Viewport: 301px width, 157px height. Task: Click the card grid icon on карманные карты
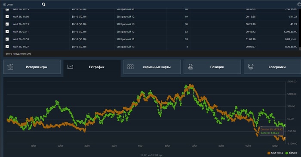(x=130, y=67)
